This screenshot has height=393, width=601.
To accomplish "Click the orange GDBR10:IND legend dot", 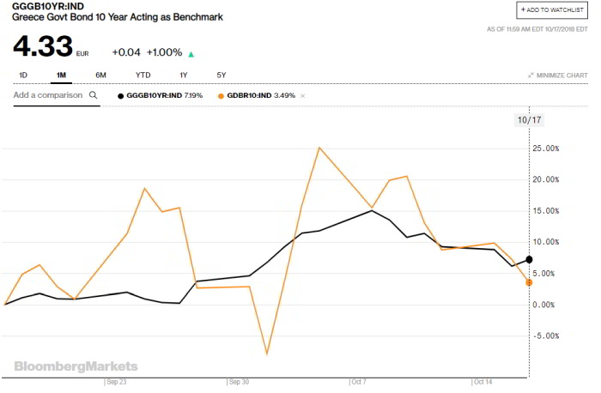I will (x=221, y=95).
